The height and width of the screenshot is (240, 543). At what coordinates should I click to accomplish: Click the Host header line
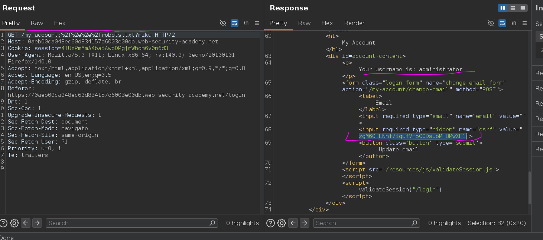tap(113, 42)
